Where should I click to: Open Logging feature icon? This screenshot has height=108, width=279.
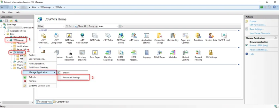(147, 54)
